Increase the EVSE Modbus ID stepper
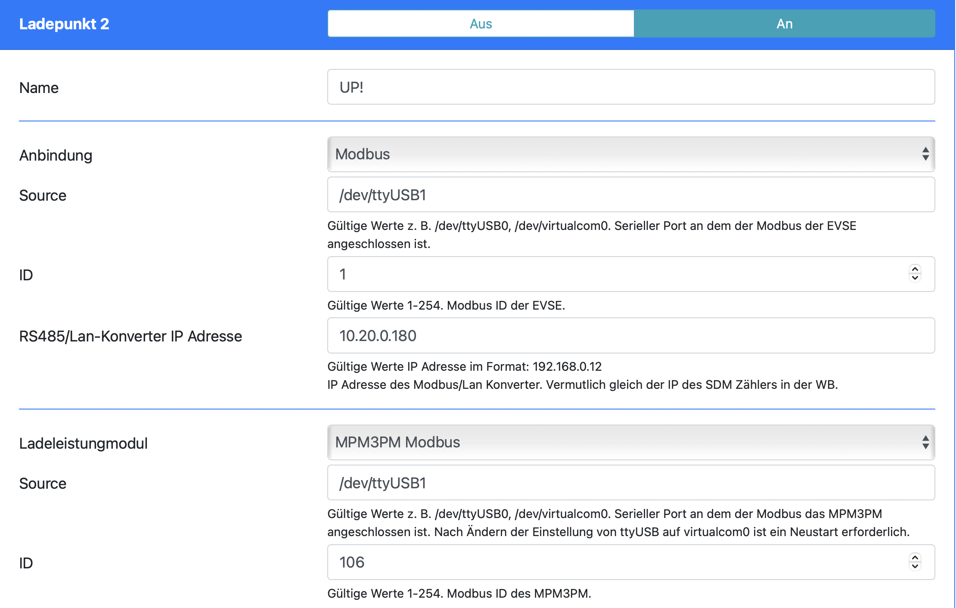This screenshot has width=956, height=608. click(x=915, y=269)
